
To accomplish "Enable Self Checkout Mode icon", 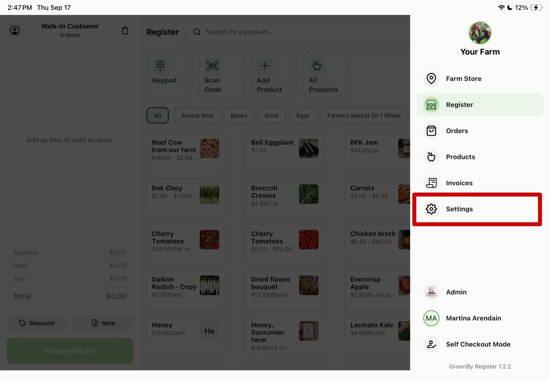I will tap(431, 344).
